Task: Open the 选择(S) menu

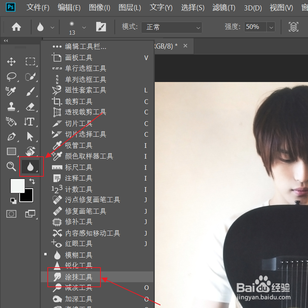Action: 193,8
